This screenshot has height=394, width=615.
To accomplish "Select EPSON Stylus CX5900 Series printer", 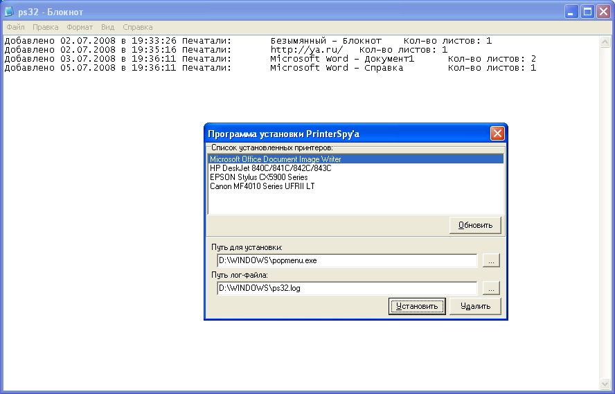I will pos(258,177).
